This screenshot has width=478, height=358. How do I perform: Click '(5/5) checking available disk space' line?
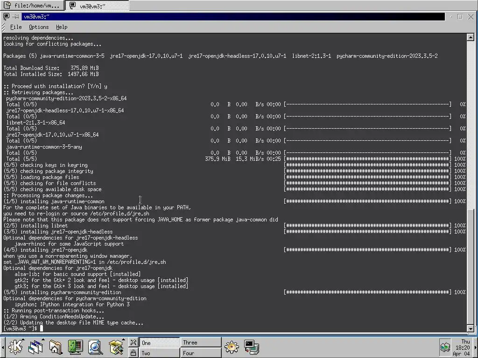click(x=52, y=189)
